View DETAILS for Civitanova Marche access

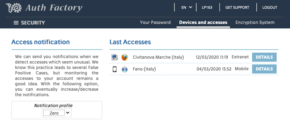tap(264, 57)
